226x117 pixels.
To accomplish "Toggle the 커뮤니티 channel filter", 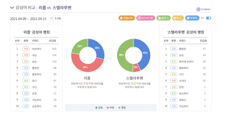I will pos(127,18).
